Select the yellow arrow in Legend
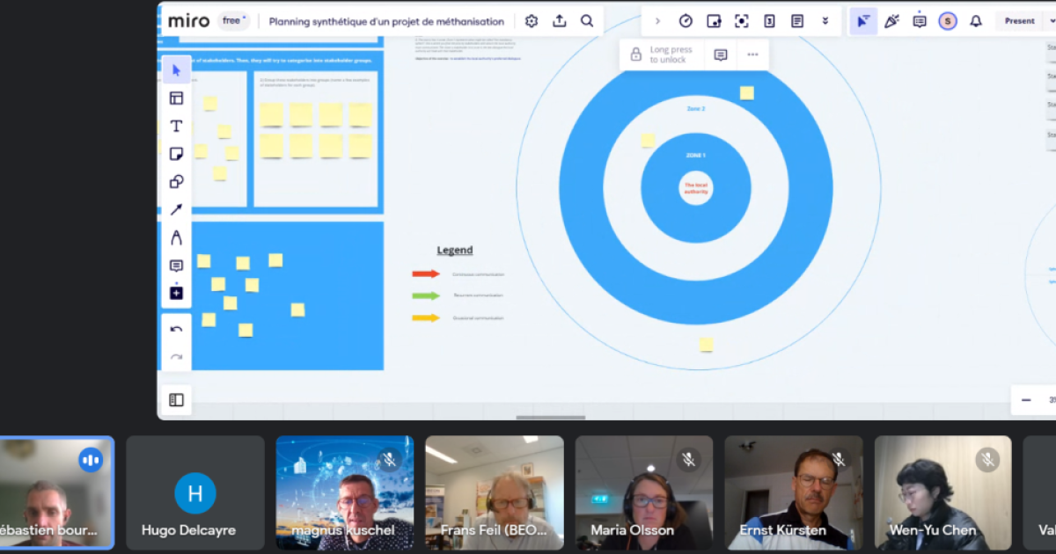The image size is (1056, 554). point(426,318)
